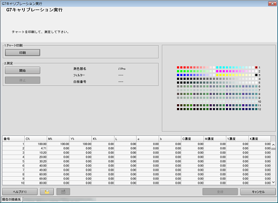
Task: Open help with ヘルプ(F1) button
Action: (x=20, y=192)
